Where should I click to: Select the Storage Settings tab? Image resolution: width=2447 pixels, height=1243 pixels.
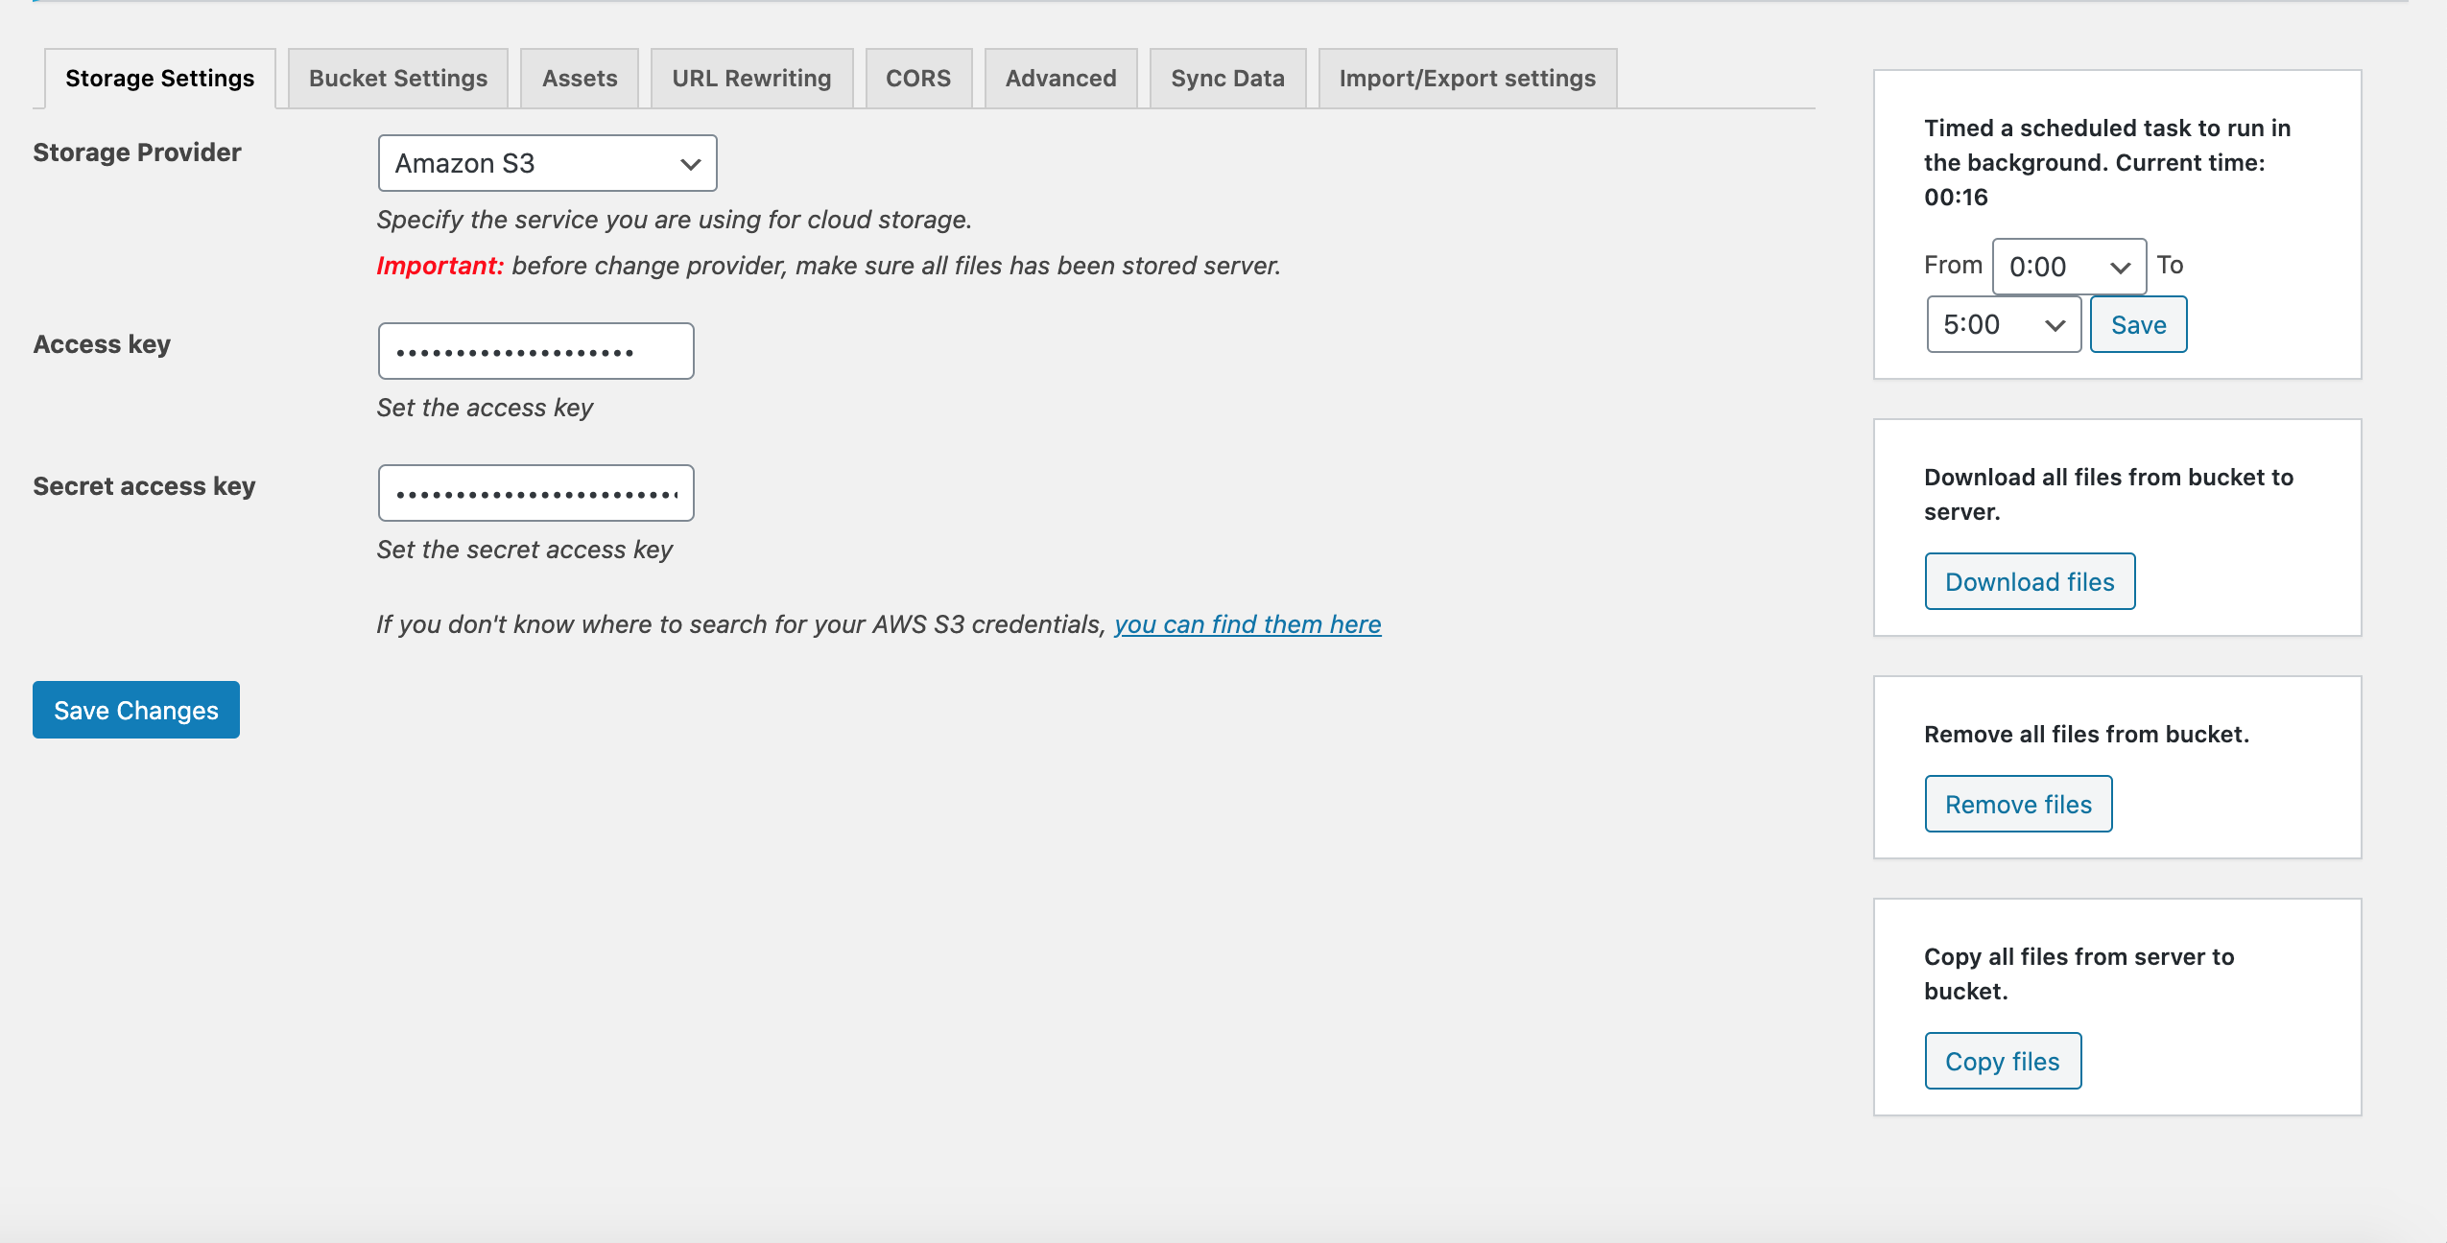click(x=159, y=79)
